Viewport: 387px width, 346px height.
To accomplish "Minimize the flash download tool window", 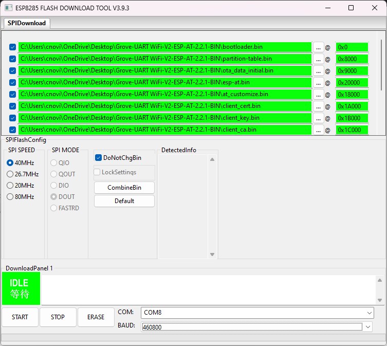I will 328,8.
